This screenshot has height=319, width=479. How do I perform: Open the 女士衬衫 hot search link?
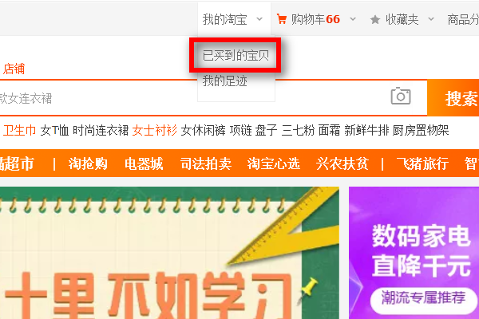[x=155, y=130]
